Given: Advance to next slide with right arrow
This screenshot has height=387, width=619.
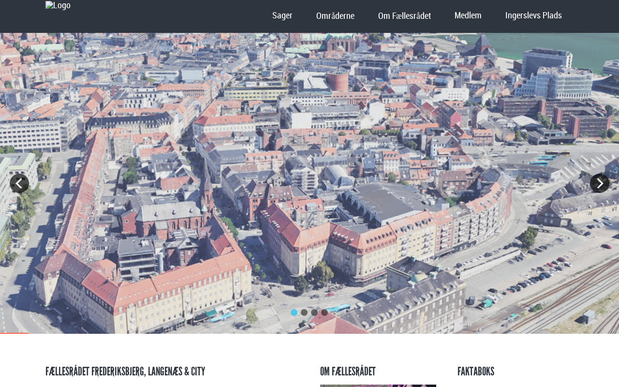Looking at the screenshot, I should pyautogui.click(x=600, y=183).
